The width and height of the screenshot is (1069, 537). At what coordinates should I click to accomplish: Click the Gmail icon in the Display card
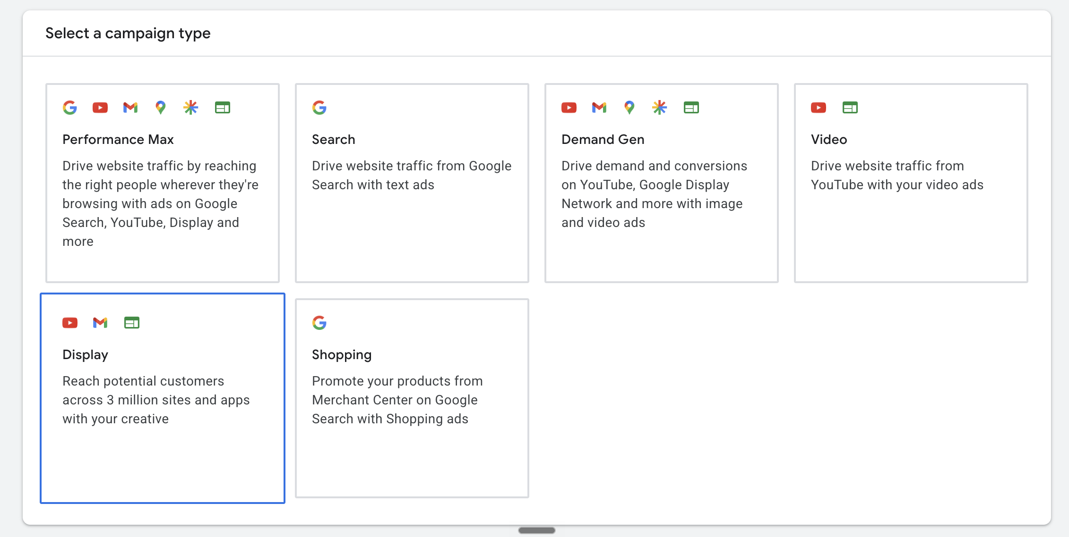[100, 323]
